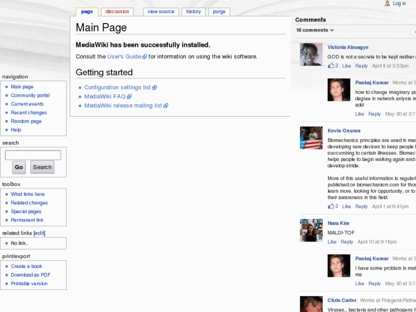Click the April 1 at 6:41pm timestamp
The image size is (416, 312).
point(390,206)
